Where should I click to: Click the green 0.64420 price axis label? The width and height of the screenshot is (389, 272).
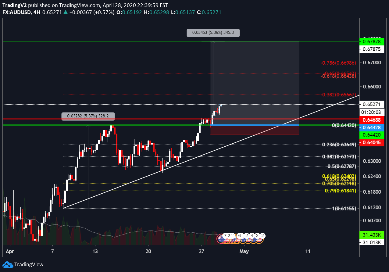click(x=372, y=135)
